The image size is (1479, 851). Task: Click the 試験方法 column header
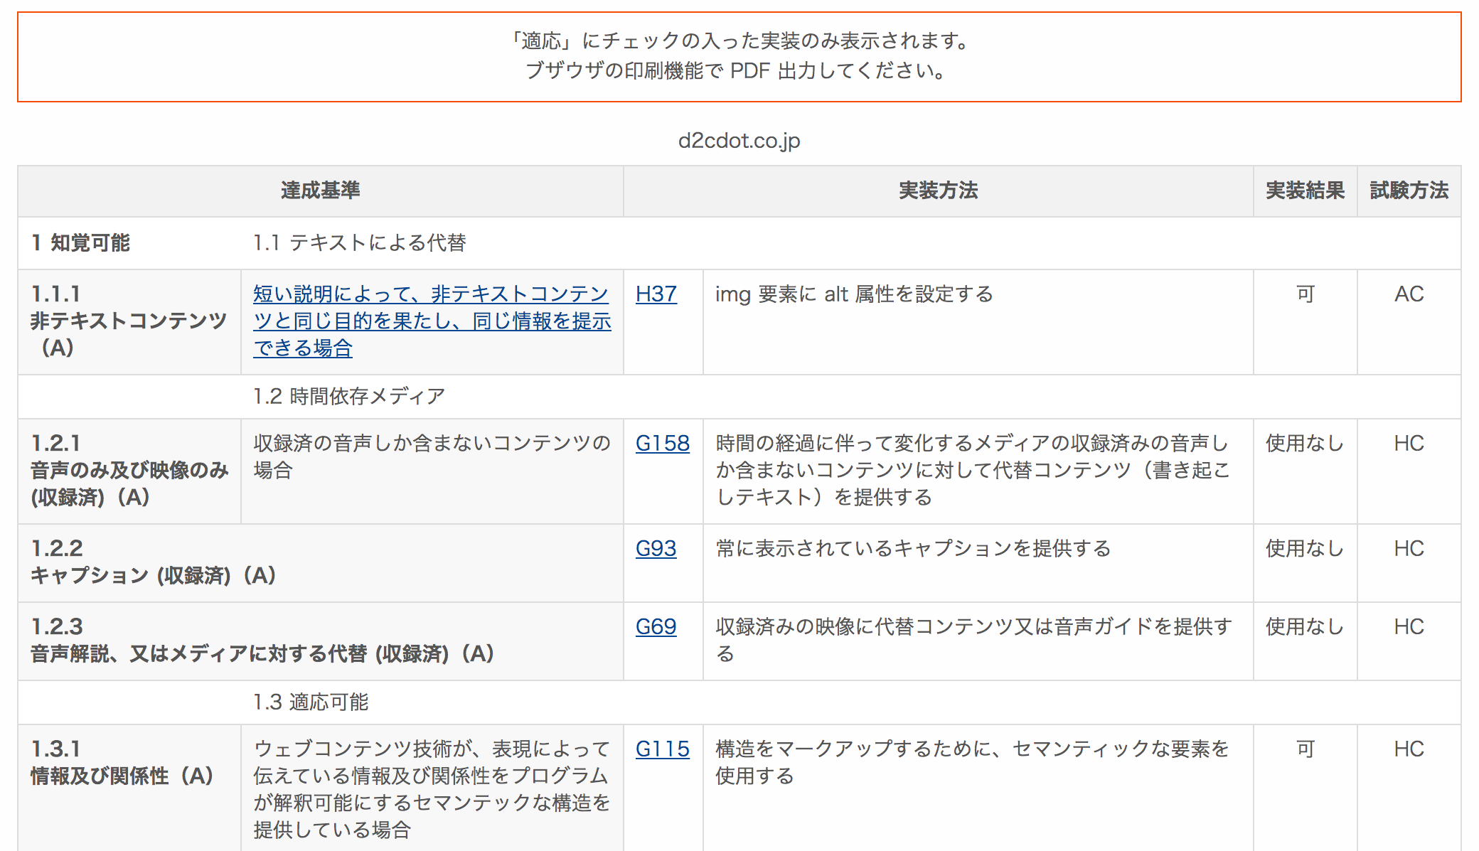1409,191
